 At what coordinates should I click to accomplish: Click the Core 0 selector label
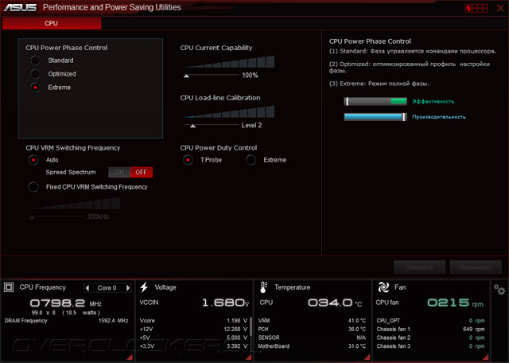tap(107, 288)
